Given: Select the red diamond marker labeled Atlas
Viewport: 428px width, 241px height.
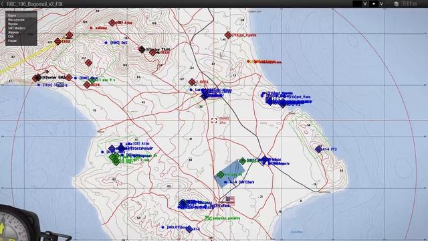Looking at the screenshot, I should point(112,23).
